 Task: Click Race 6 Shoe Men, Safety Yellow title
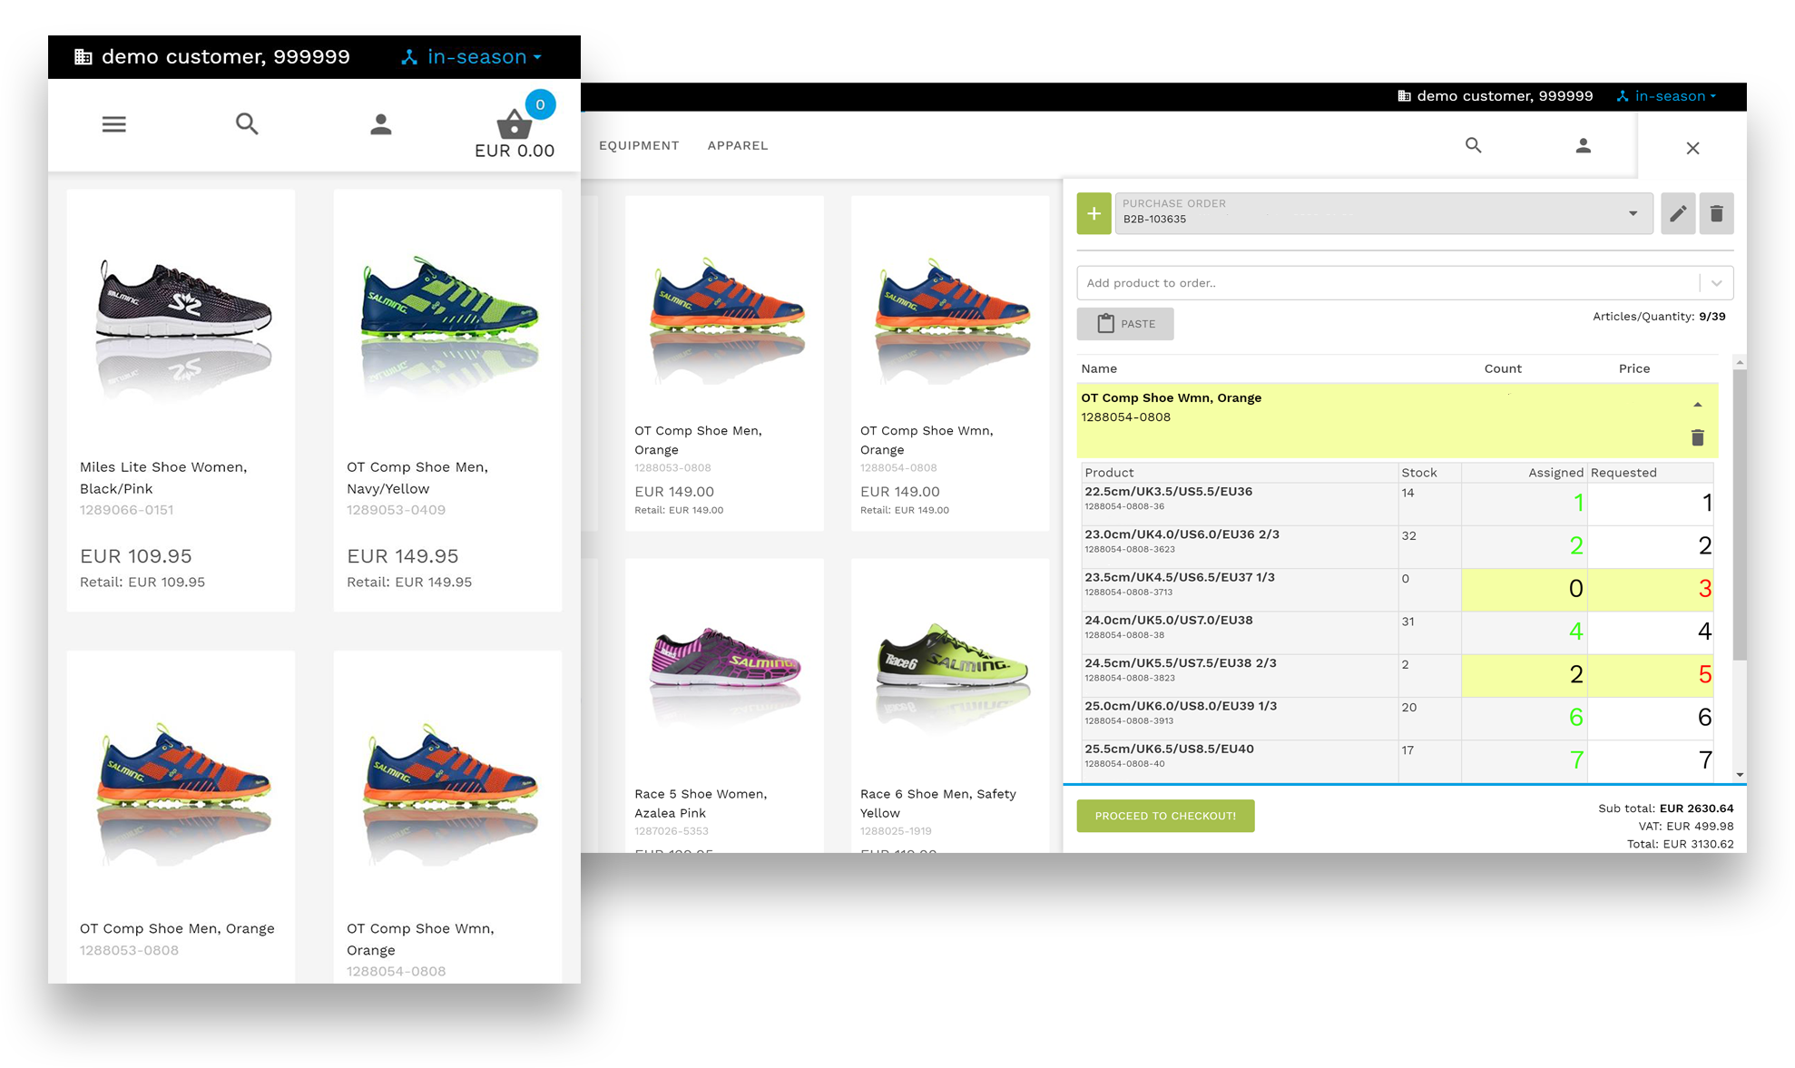(x=938, y=803)
